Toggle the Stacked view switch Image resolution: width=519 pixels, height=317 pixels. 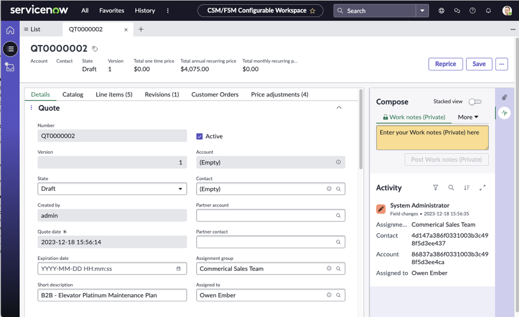click(x=475, y=101)
